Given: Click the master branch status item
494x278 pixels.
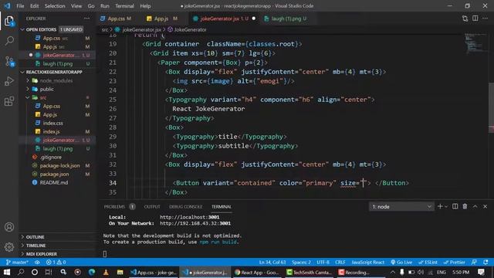Looking at the screenshot, I should pos(17,262).
